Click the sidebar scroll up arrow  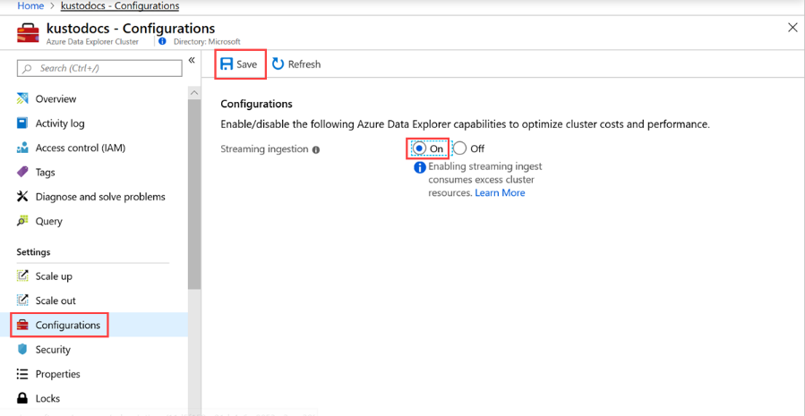[x=194, y=93]
